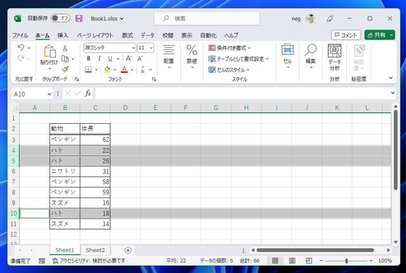The width and height of the screenshot is (406, 273).
Task: Open the フォント dialog launcher
Action: coord(154,79)
